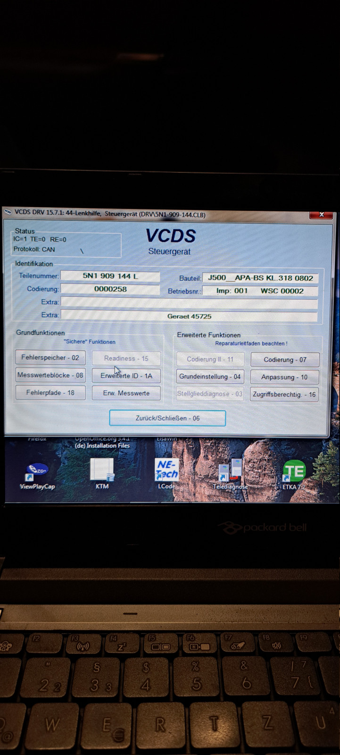
Task: Open Codierung - 07 function
Action: (285, 360)
